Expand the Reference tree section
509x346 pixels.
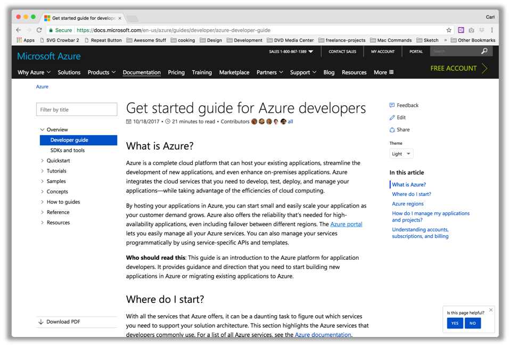[42, 212]
